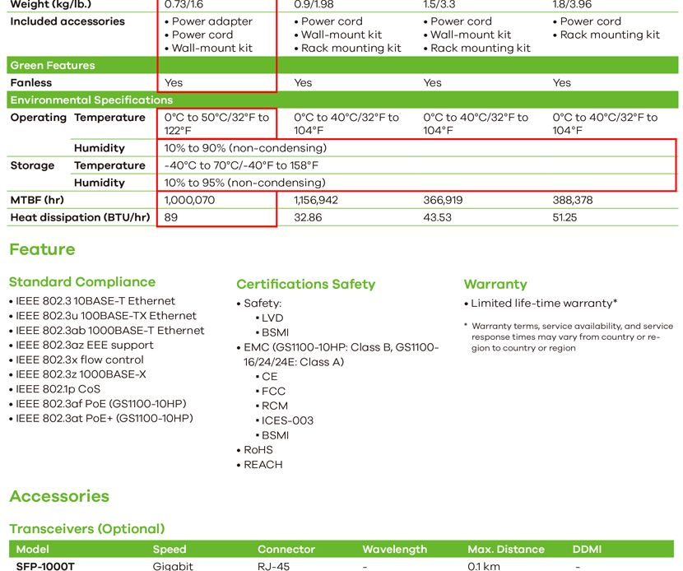Screen dimensions: 683x571
Task: Click the 'RoHS' bullet item
Action: (258, 450)
